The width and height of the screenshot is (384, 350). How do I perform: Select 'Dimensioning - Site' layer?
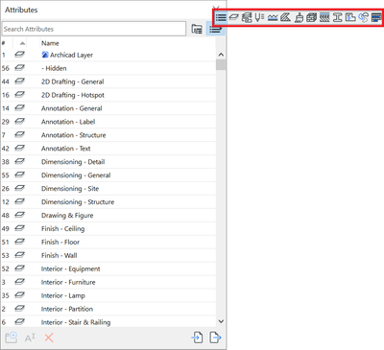point(108,189)
